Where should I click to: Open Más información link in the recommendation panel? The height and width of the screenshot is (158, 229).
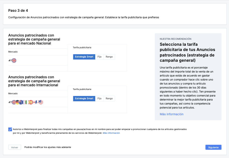coord(172,114)
